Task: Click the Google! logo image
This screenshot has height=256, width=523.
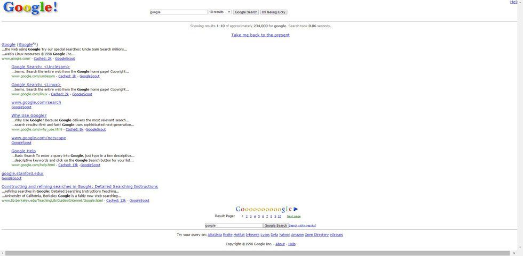Action: click(30, 9)
